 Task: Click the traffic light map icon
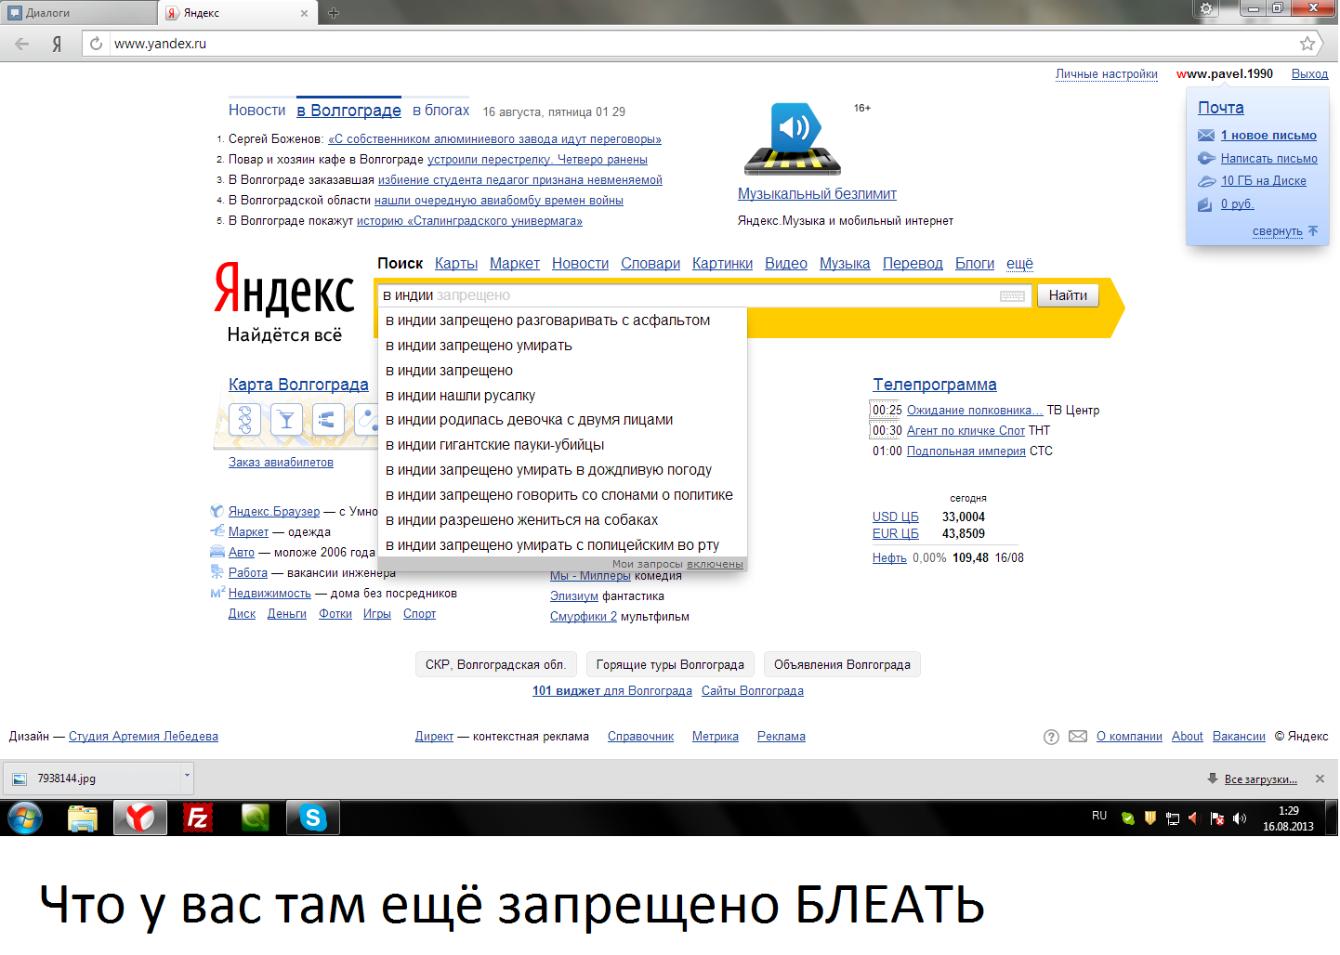[244, 420]
